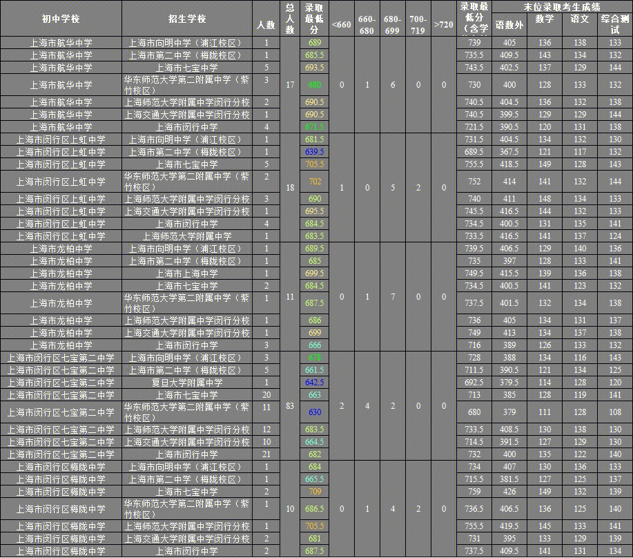Viewport: 633px width, 558px height.
Task: Click the 660-680 column header
Action: 367,25
